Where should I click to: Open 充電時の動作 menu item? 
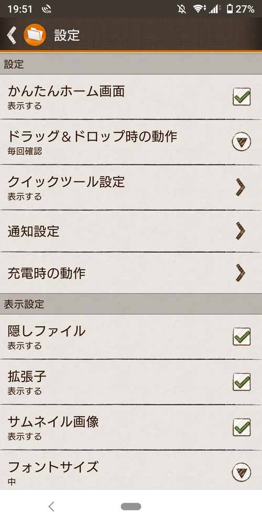click(131, 273)
